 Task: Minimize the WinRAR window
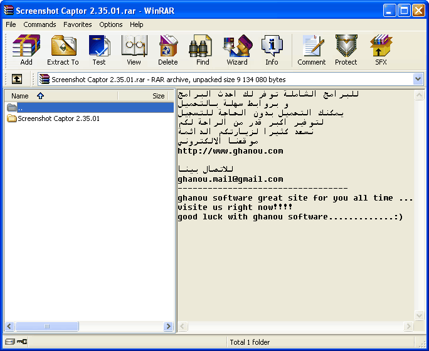(389, 11)
